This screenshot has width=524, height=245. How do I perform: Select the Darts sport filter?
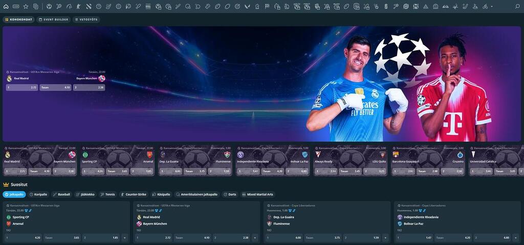click(x=230, y=194)
